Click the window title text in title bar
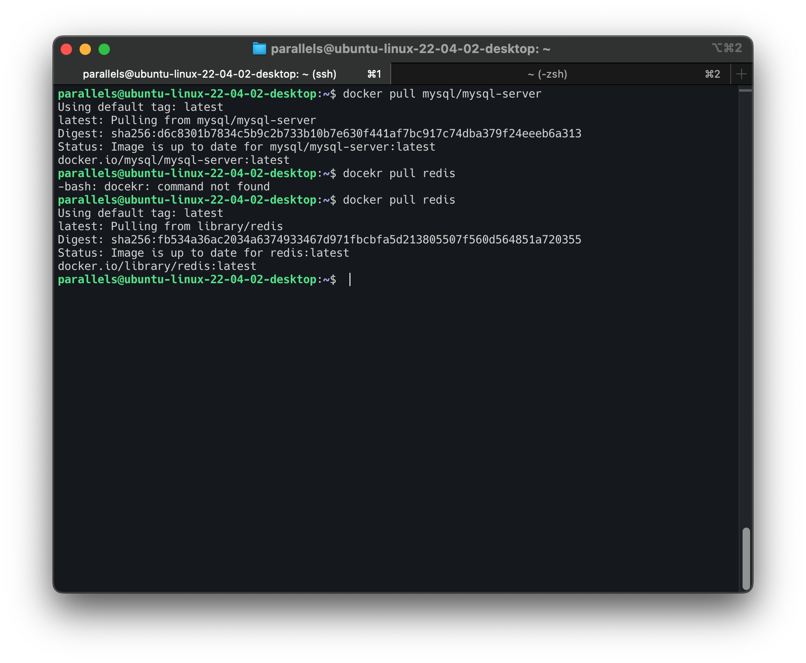 click(411, 49)
